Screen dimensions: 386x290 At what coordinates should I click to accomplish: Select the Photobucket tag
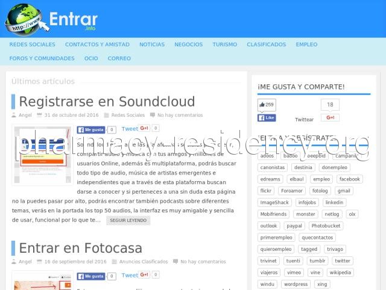[x=326, y=226]
